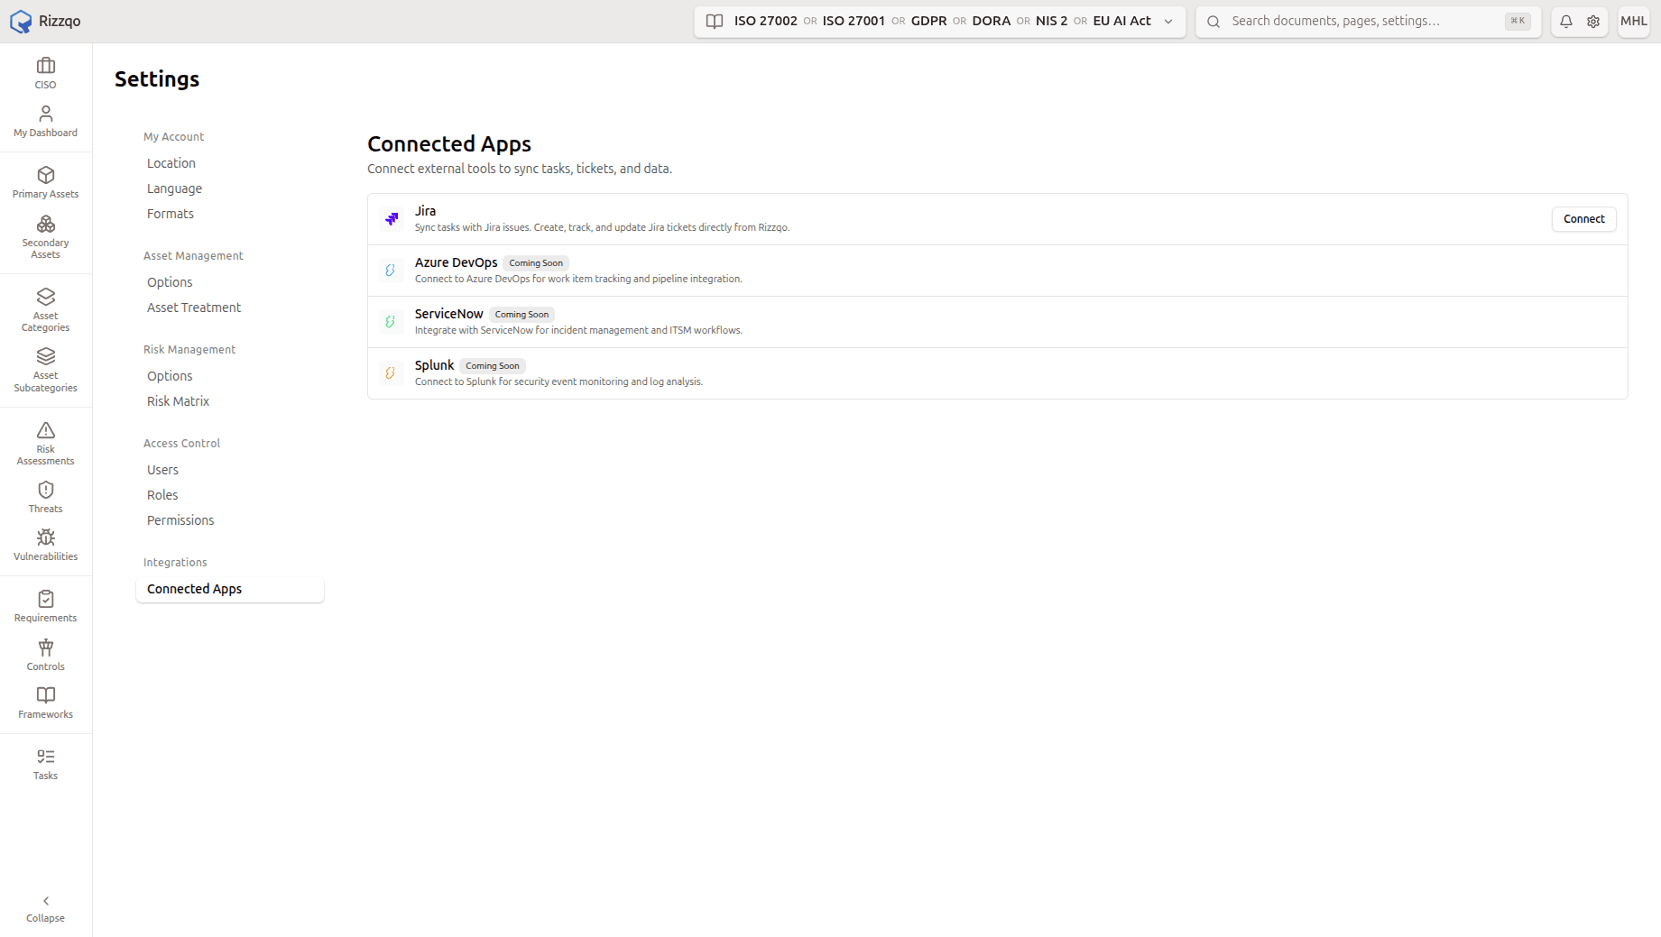Open the Vulnerabilities page
Screen dimensions: 1661x937
[x=45, y=546]
